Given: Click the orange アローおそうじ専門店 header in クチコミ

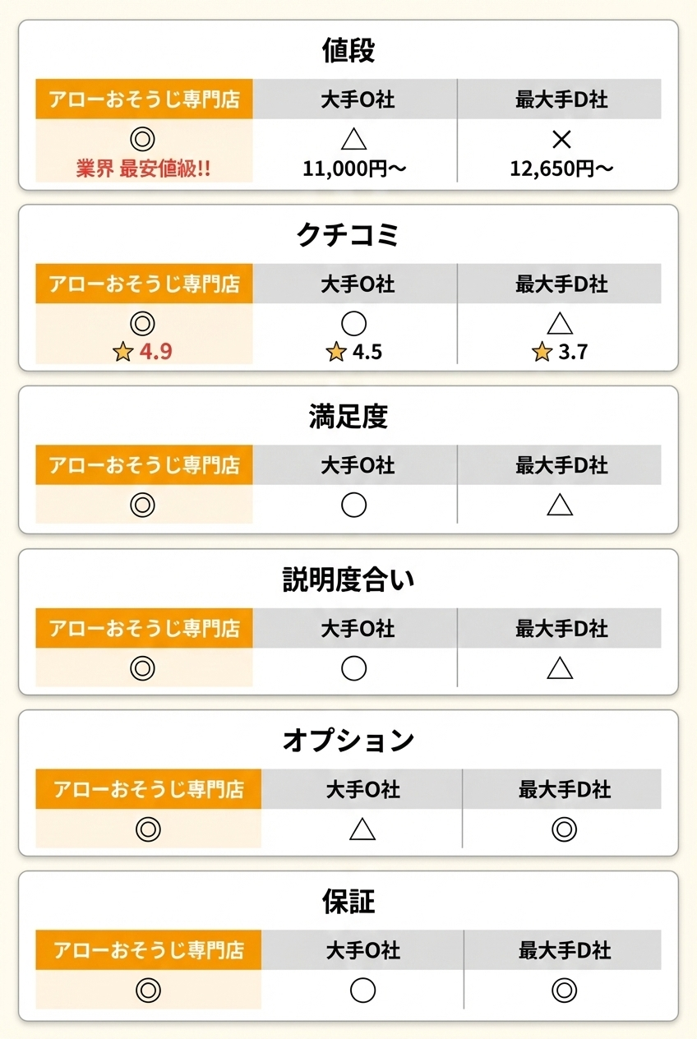Looking at the screenshot, I should (x=144, y=284).
